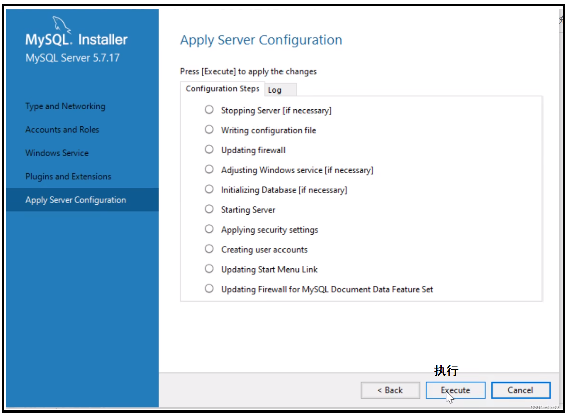Click status circle for Updating Start Menu Link
This screenshot has width=567, height=415.
pos(209,269)
